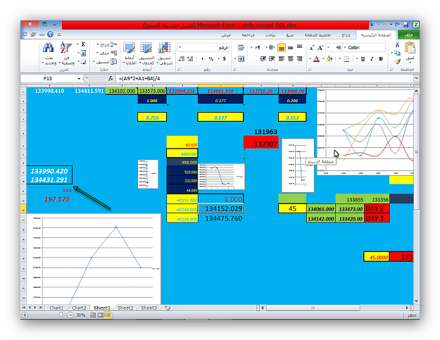Open the number format (الرقم) combo box
The height and width of the screenshot is (340, 440).
click(x=203, y=48)
